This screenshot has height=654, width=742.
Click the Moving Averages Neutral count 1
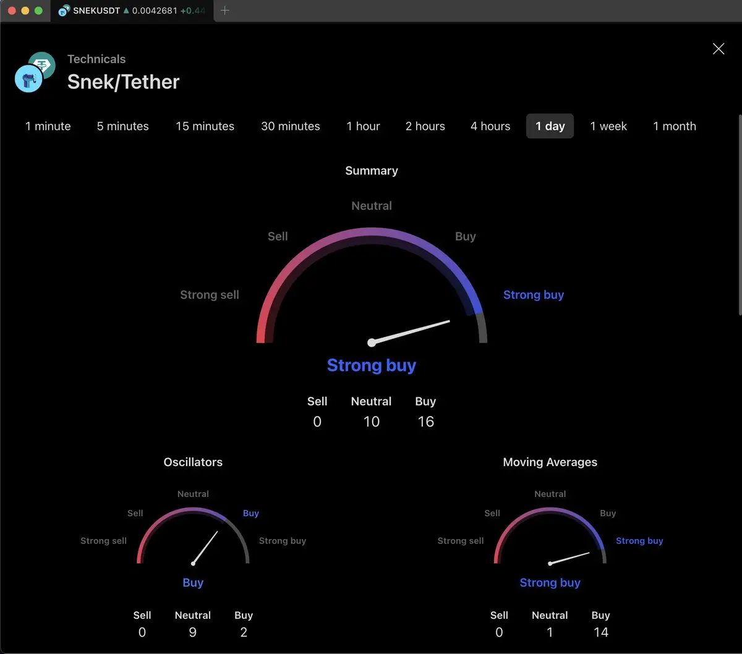tap(550, 632)
